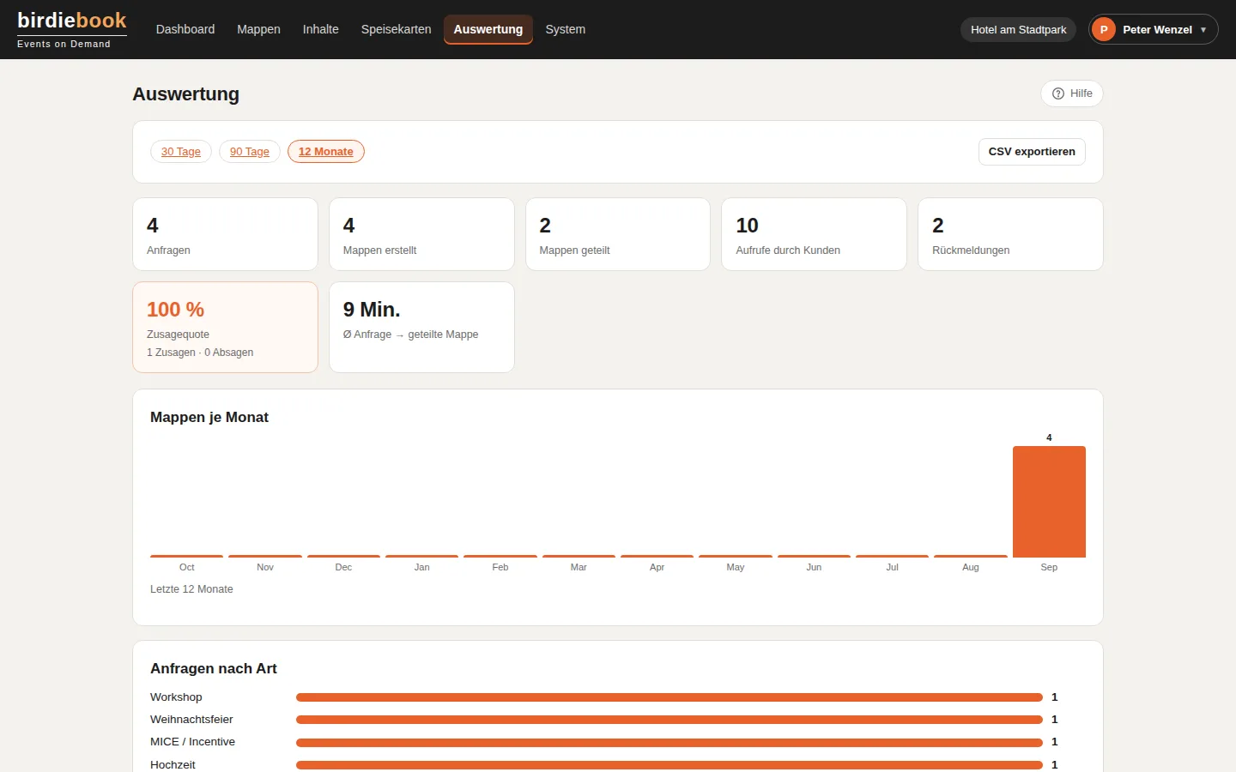The image size is (1236, 772).
Task: Open the Inhalte section
Action: coord(321,29)
